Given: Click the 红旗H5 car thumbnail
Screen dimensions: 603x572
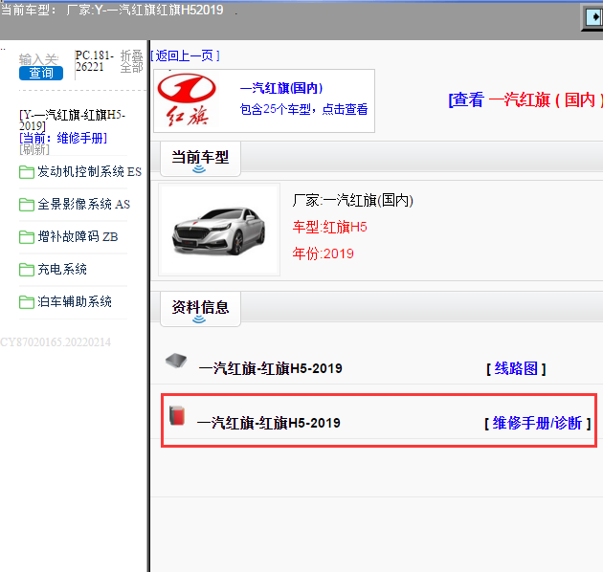Looking at the screenshot, I should pos(219,230).
